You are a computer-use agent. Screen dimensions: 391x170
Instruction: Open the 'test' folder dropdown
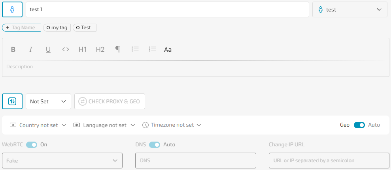pos(350,9)
